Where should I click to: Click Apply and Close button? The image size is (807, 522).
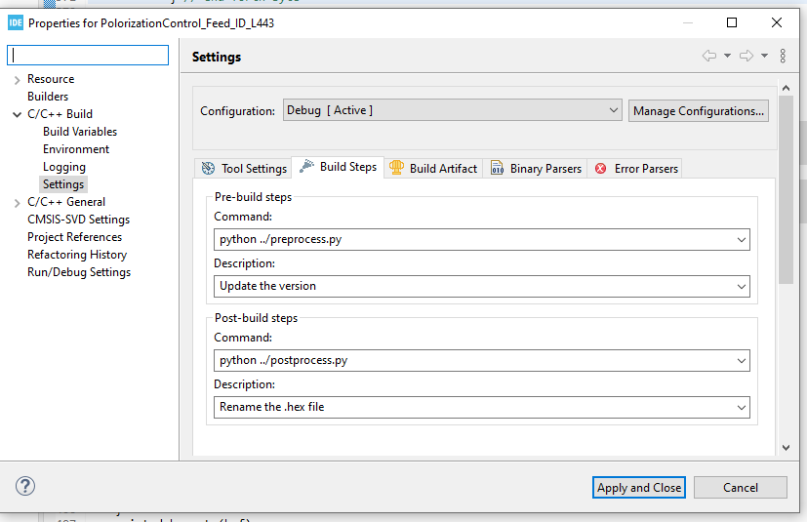coord(639,487)
